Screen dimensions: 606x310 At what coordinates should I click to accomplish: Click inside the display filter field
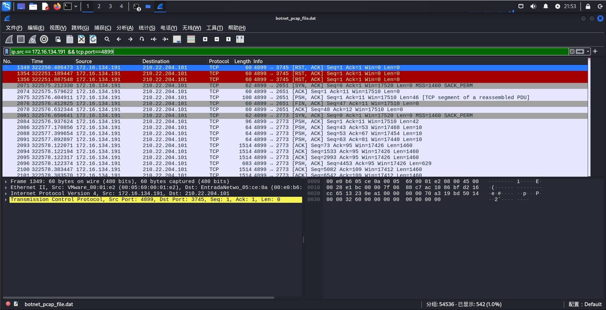coord(289,51)
